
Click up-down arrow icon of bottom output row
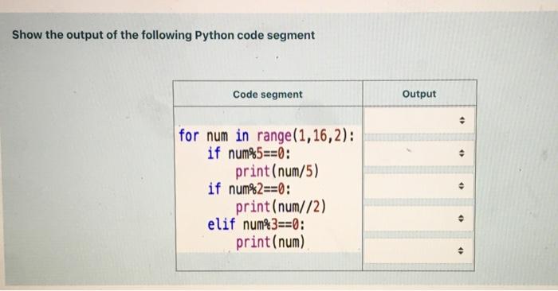pyautogui.click(x=462, y=251)
